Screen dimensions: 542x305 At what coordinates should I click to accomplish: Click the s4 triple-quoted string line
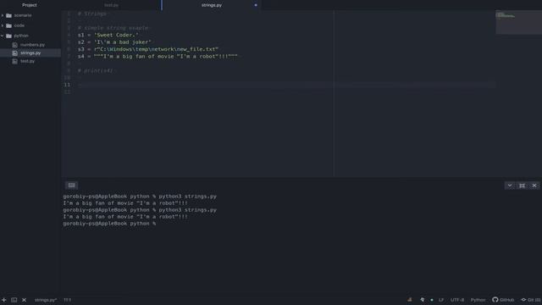point(158,57)
